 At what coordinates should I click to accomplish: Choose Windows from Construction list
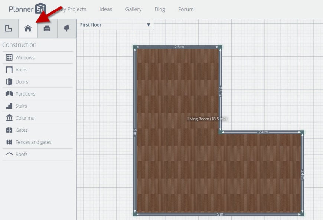click(x=25, y=57)
